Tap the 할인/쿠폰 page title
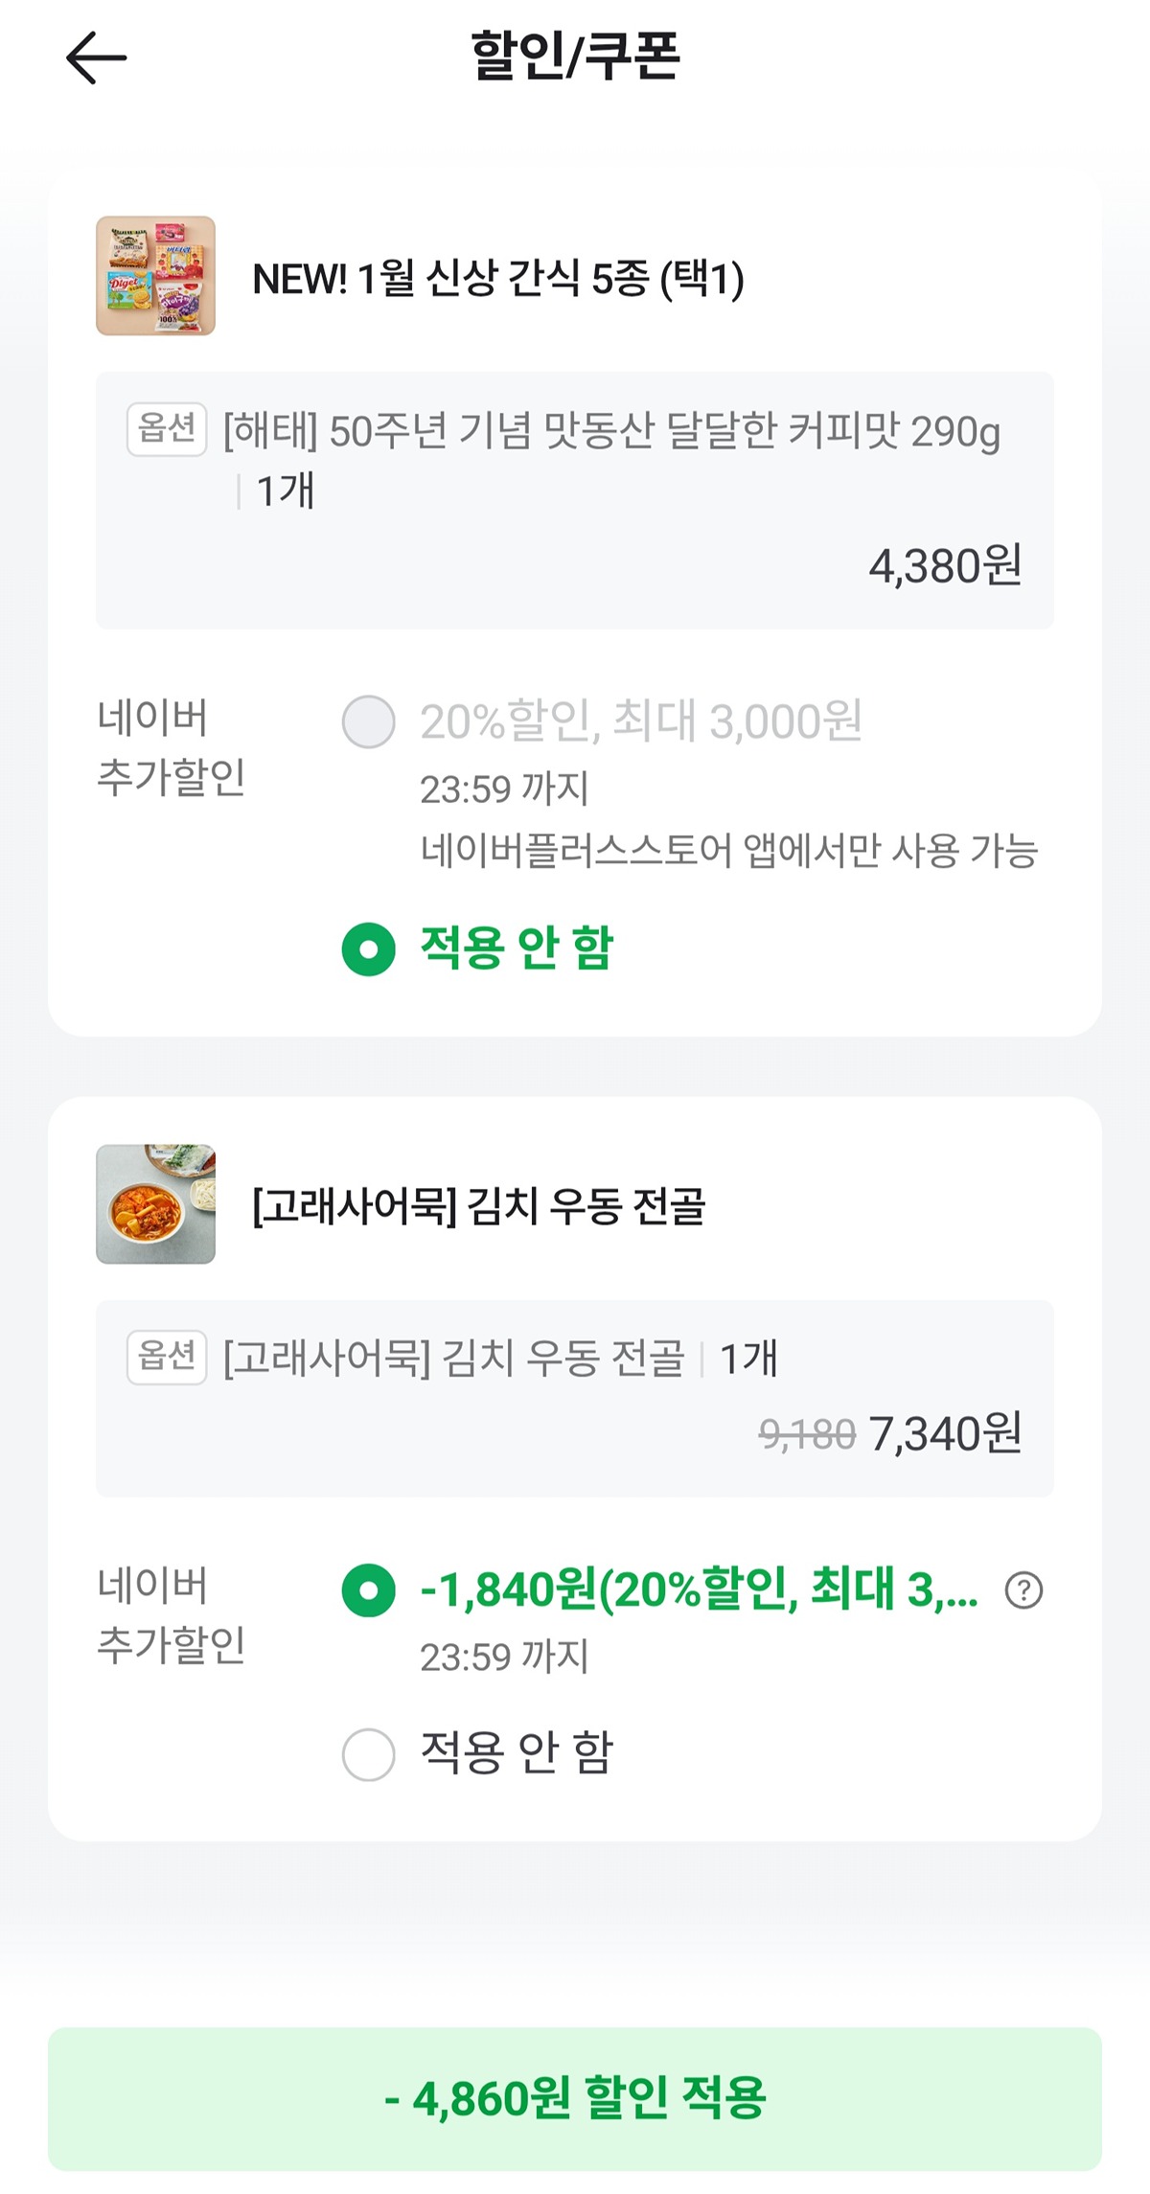 point(575,56)
